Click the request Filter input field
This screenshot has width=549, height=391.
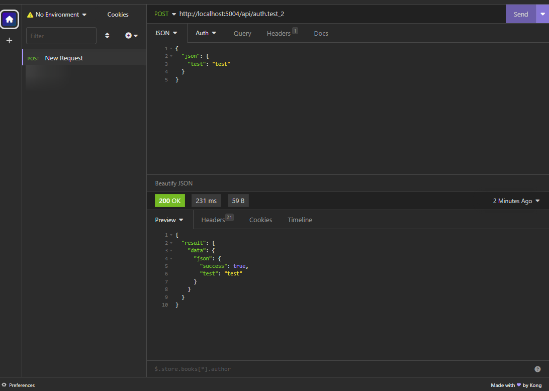point(61,36)
